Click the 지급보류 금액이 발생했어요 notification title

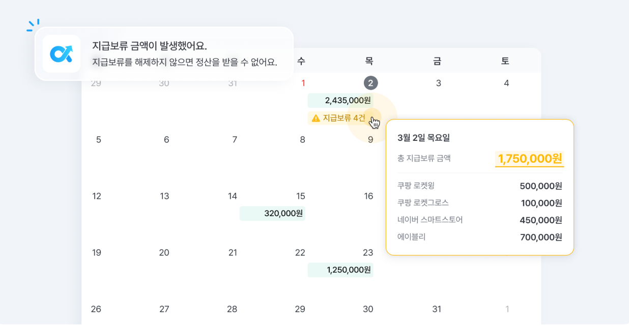tap(150, 45)
